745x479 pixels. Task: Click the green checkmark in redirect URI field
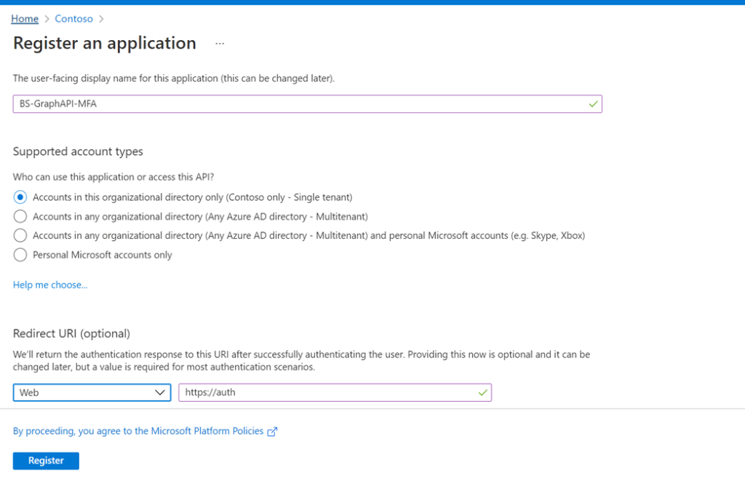point(482,392)
